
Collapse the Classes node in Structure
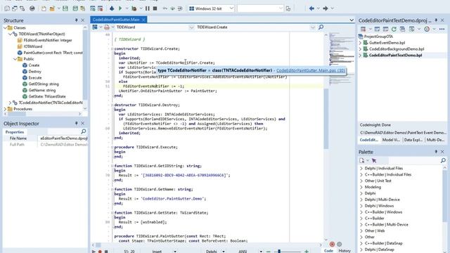click(5, 28)
